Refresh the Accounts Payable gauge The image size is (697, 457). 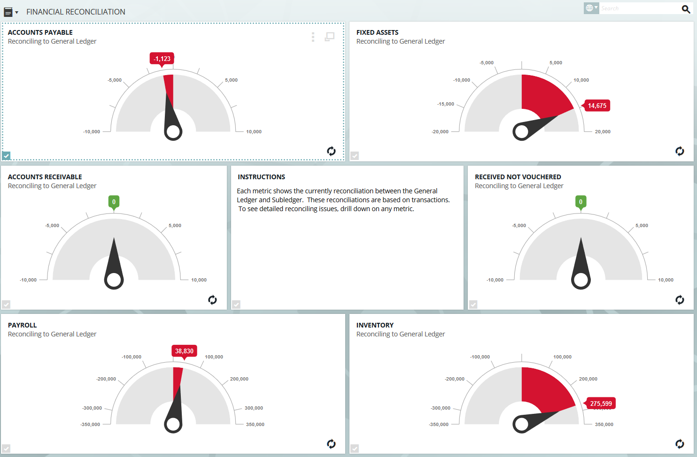pyautogui.click(x=331, y=151)
